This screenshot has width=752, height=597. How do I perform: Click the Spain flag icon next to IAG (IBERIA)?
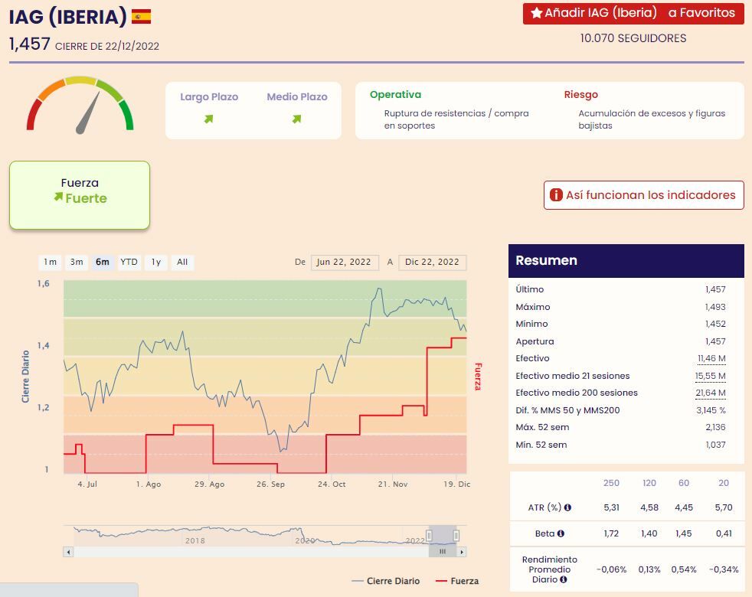[x=141, y=17]
